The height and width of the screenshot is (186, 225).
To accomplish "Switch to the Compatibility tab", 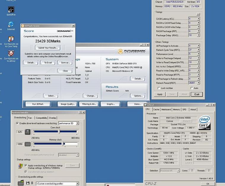I will [42, 118].
